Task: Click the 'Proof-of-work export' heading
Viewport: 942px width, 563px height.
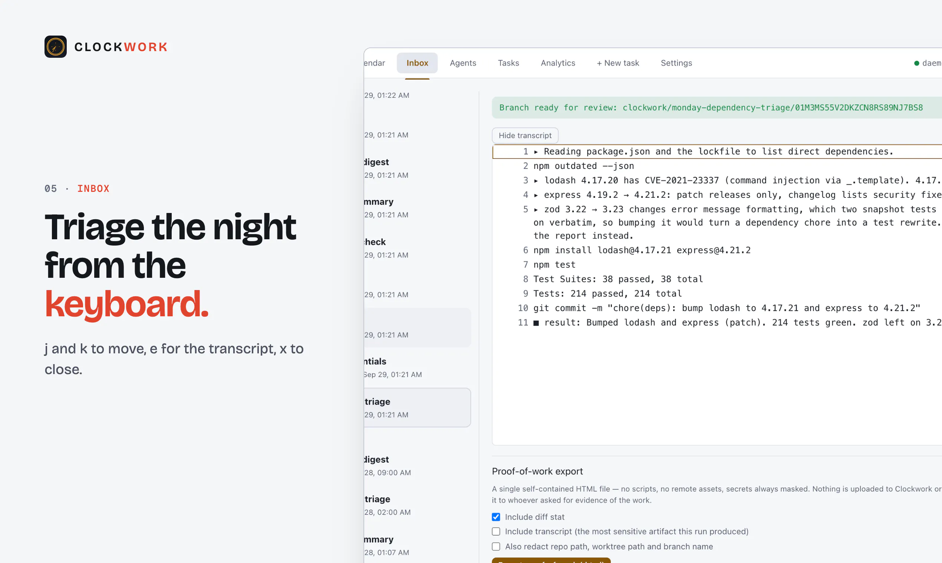Action: pyautogui.click(x=537, y=471)
